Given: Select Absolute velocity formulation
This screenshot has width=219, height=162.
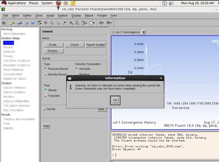Looking at the screenshot, I should (x=83, y=69).
